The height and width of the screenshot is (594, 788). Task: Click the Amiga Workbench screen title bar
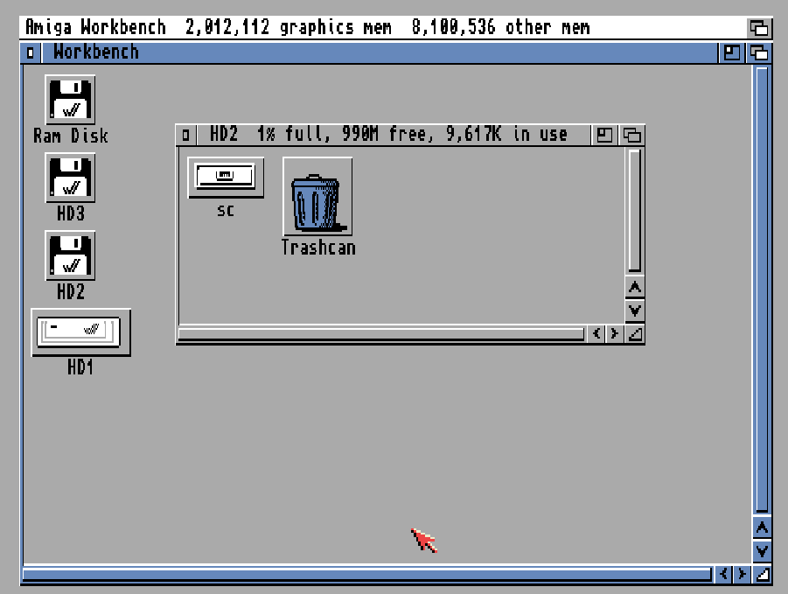pos(383,28)
